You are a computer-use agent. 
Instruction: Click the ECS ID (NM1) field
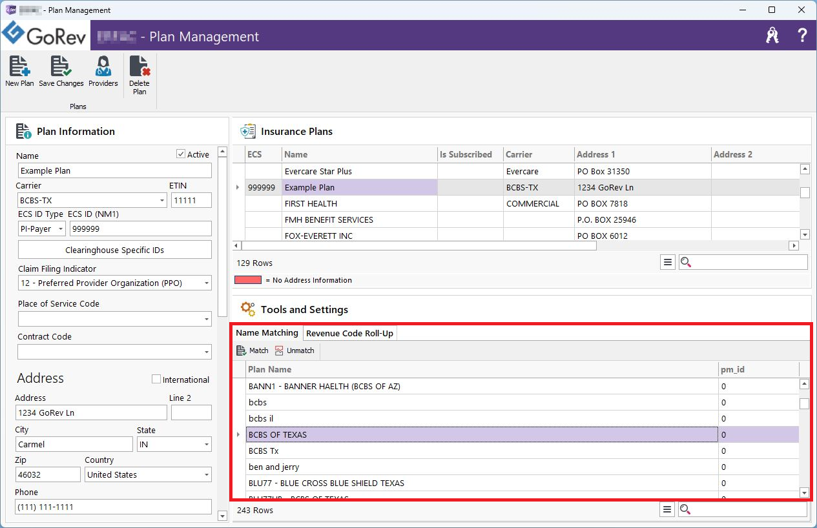pos(141,229)
